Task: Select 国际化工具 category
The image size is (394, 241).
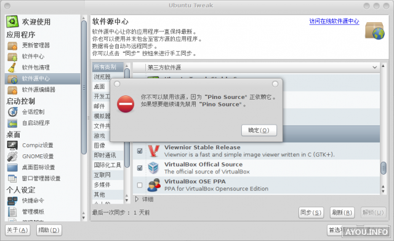Action: coord(108,165)
